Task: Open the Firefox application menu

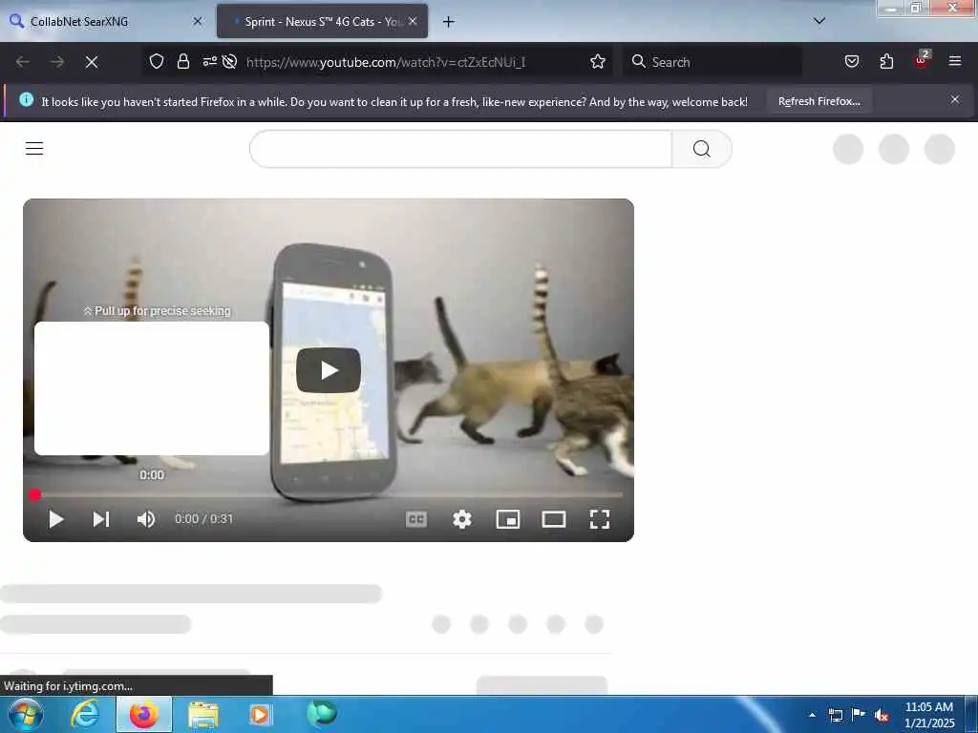Action: [x=955, y=61]
